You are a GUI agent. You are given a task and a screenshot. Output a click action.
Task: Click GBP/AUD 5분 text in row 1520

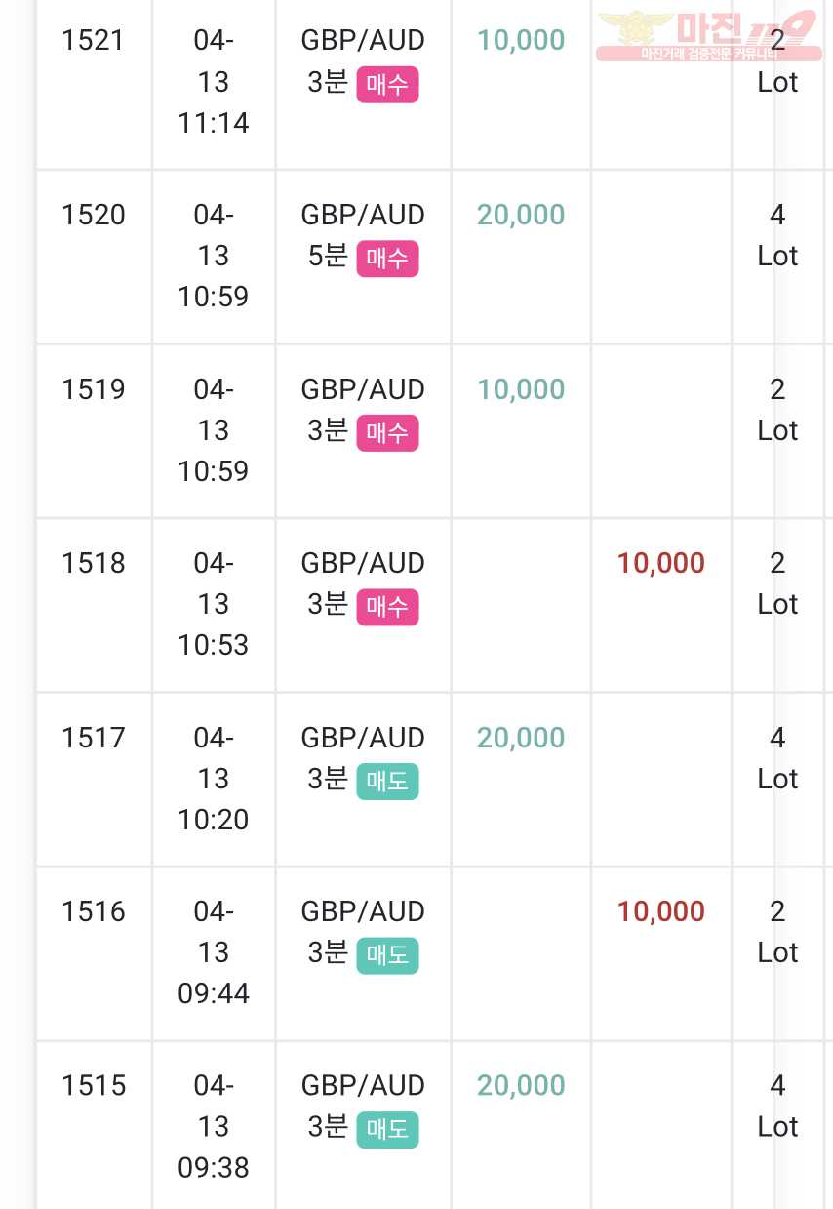click(363, 236)
